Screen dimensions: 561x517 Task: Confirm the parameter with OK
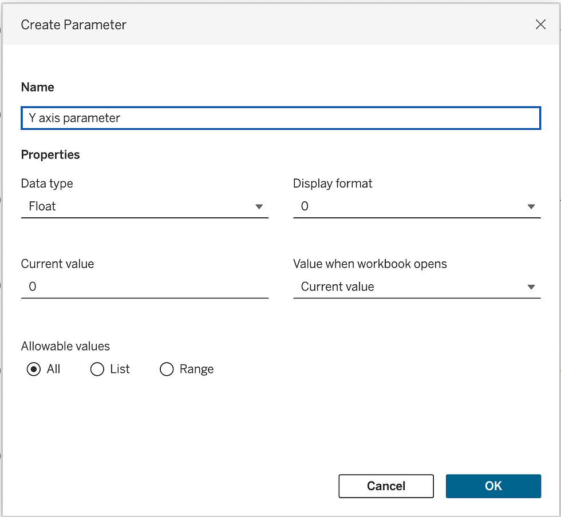click(x=493, y=486)
